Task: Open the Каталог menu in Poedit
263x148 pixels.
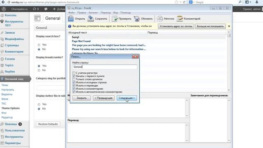Action: coord(93,13)
